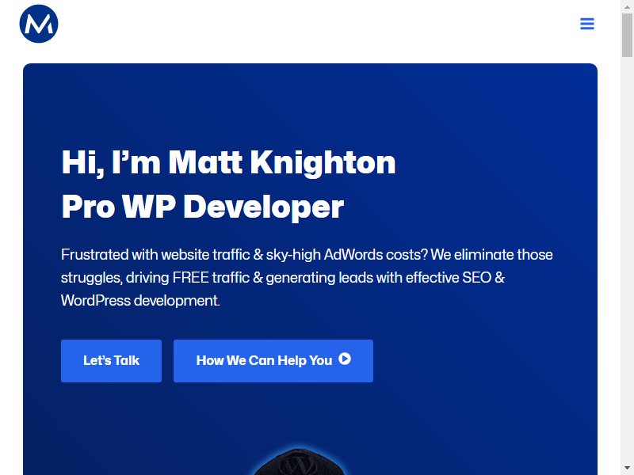Click the name Knighton in the headline
This screenshot has width=634, height=475.
[323, 163]
